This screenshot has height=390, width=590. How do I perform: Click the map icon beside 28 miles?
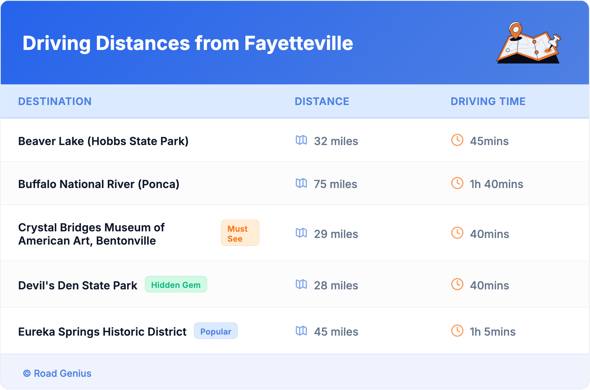click(301, 285)
